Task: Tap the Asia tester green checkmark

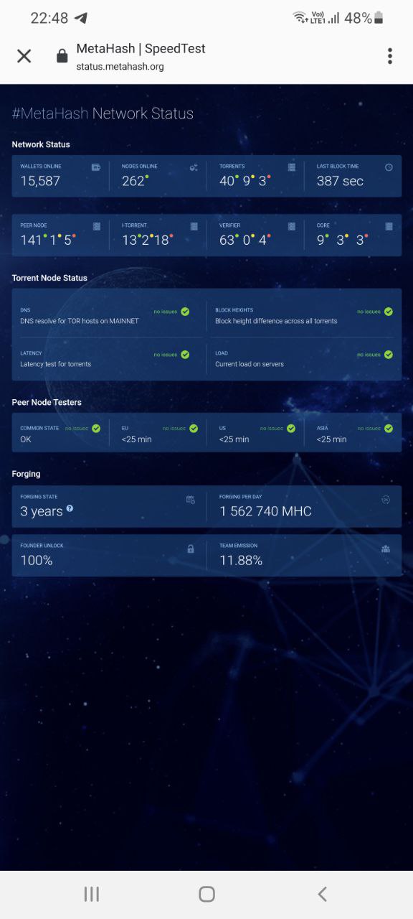Action: click(x=389, y=429)
